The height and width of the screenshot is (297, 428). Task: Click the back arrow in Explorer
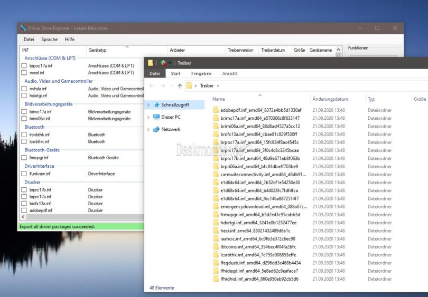(x=152, y=85)
